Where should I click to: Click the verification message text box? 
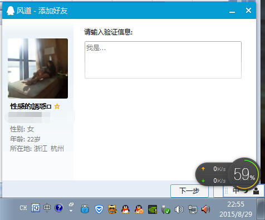point(163,60)
